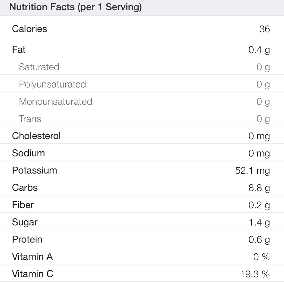Tap the Trans fat label
The image size is (284, 284).
30,119
